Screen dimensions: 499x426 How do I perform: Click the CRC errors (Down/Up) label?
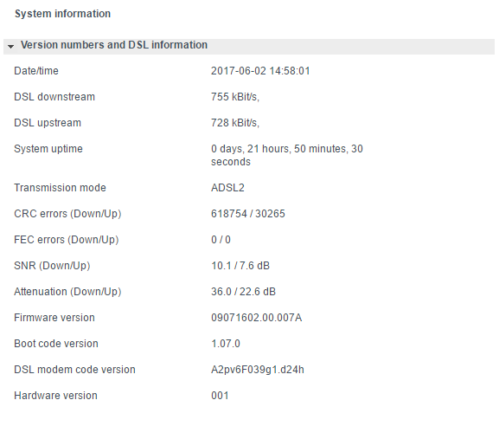tap(67, 214)
